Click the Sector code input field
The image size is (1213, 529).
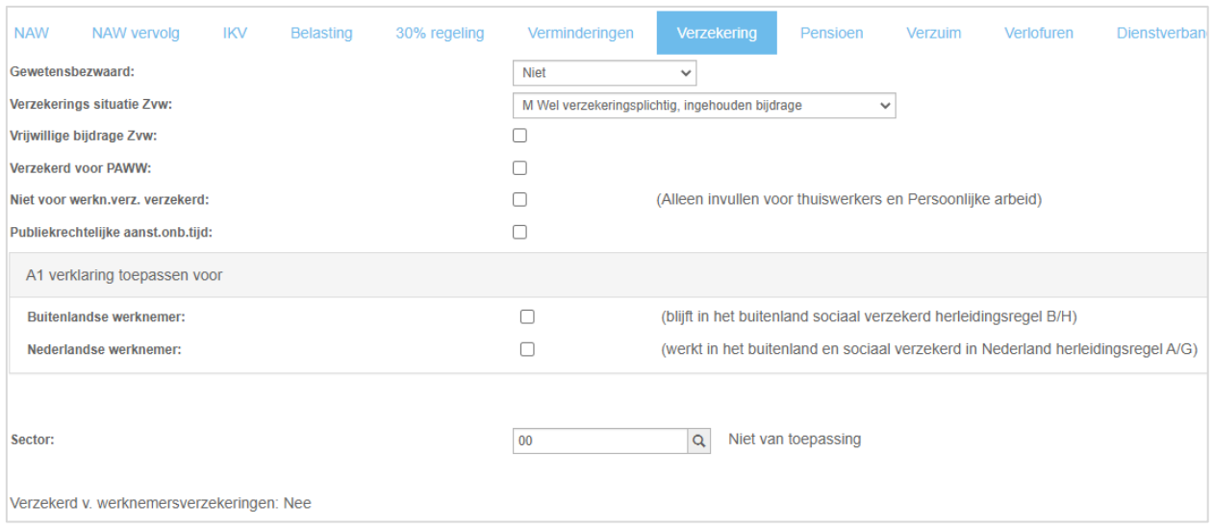(x=600, y=441)
